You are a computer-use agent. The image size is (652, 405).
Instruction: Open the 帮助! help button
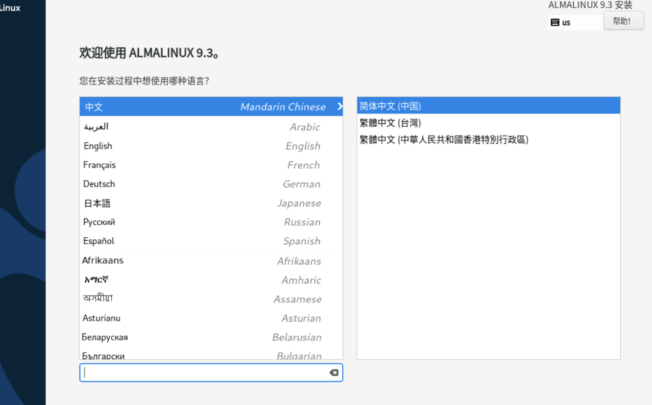coord(623,21)
